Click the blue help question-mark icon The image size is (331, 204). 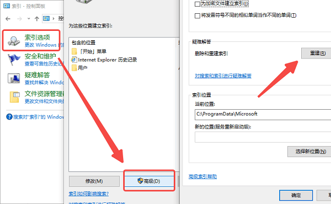[9, 117]
